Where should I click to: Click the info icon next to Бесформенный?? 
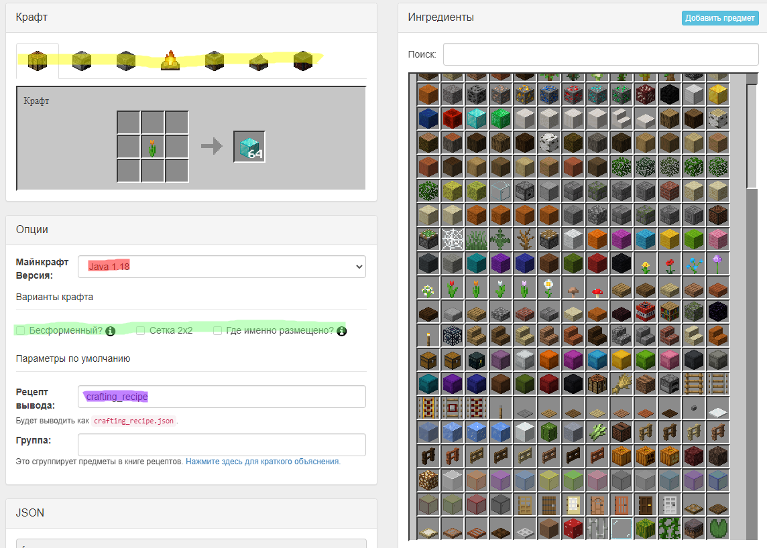111,331
